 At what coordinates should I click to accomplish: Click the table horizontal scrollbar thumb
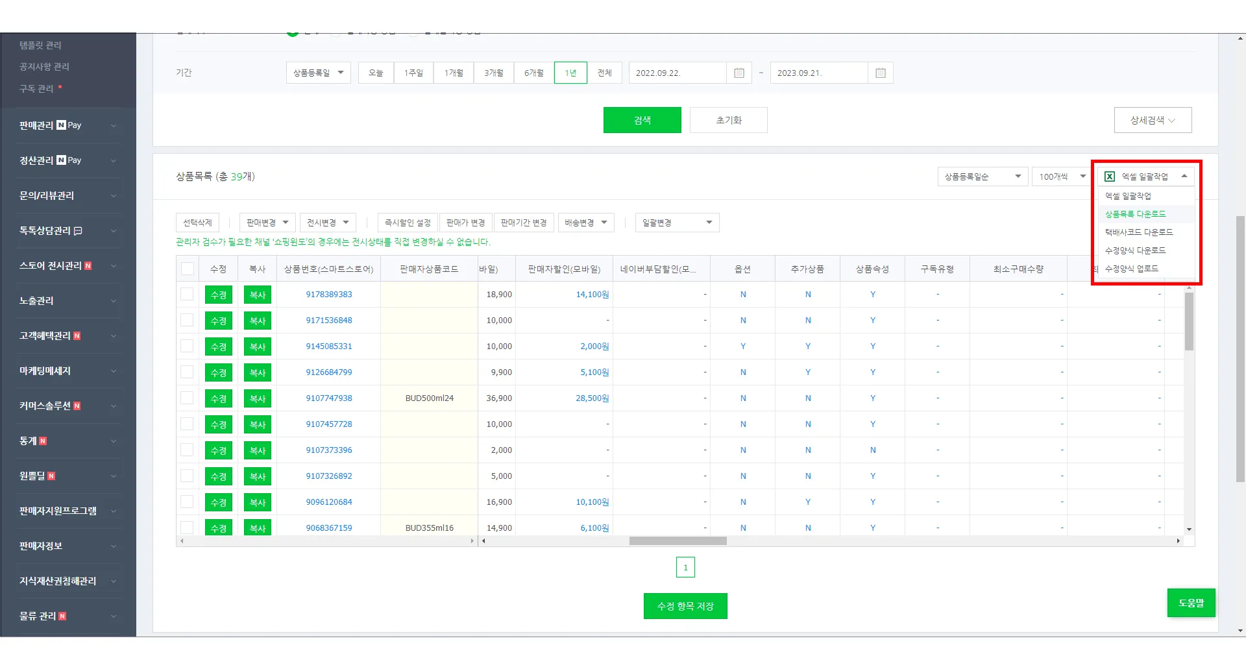(x=678, y=541)
